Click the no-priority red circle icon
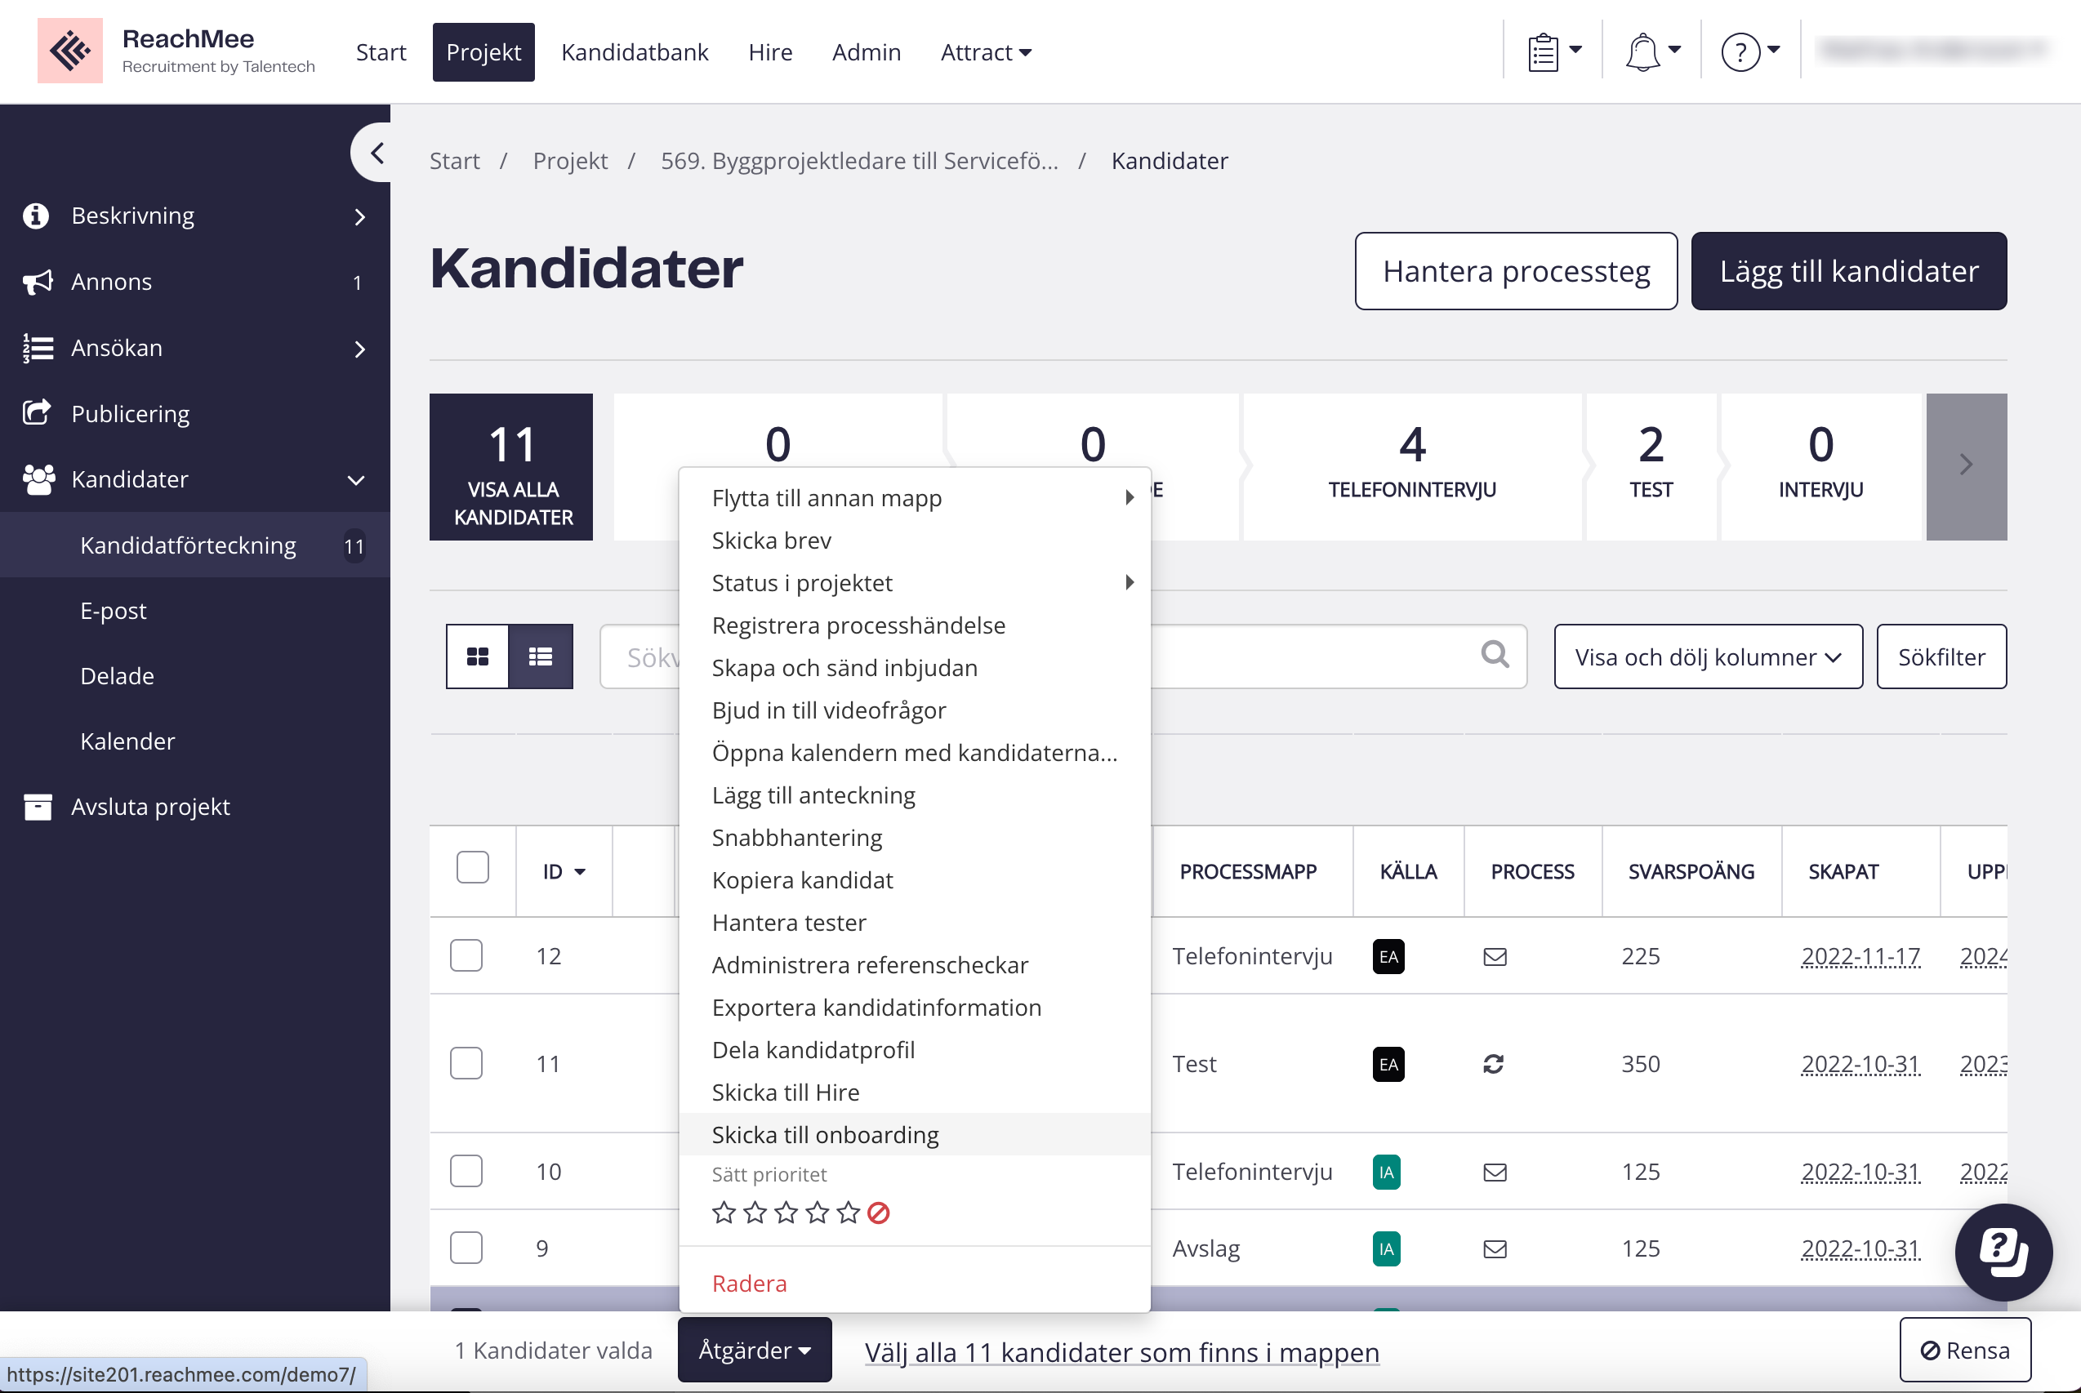 [878, 1213]
